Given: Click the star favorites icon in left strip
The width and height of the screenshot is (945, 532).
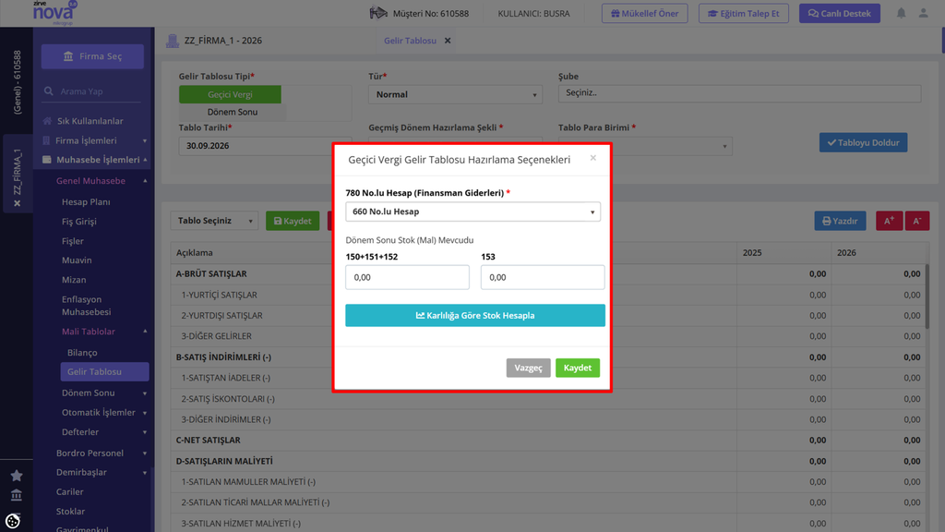Looking at the screenshot, I should (17, 476).
